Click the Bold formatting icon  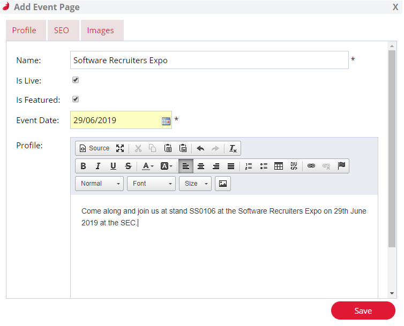83,166
